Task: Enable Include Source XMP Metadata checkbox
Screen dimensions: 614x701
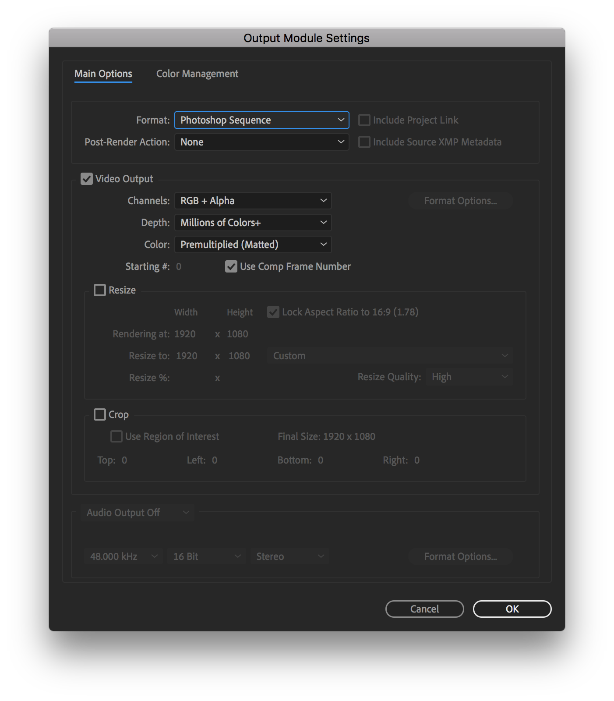Action: [364, 142]
